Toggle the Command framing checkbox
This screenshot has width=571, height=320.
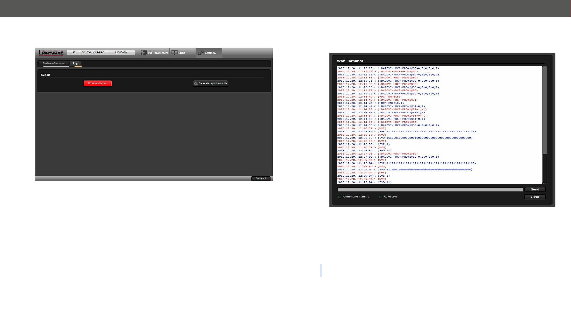pos(340,197)
